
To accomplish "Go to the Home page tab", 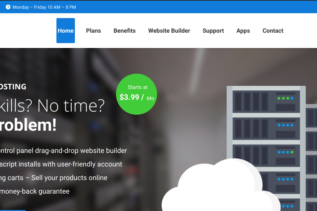I will [x=65, y=31].
